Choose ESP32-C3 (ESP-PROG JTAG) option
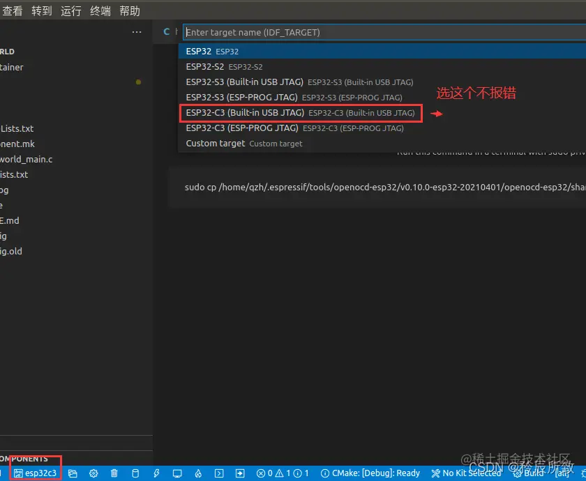The image size is (586, 481). [382, 128]
